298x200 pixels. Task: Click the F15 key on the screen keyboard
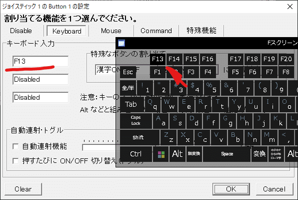[191, 59]
